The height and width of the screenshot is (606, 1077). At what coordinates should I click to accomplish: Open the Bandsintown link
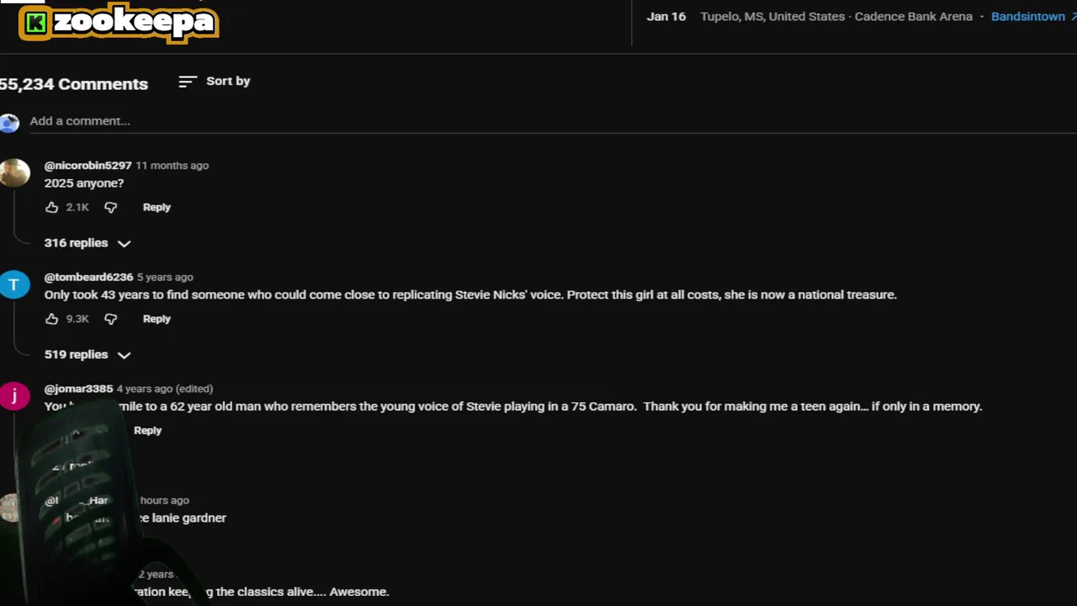point(1027,17)
